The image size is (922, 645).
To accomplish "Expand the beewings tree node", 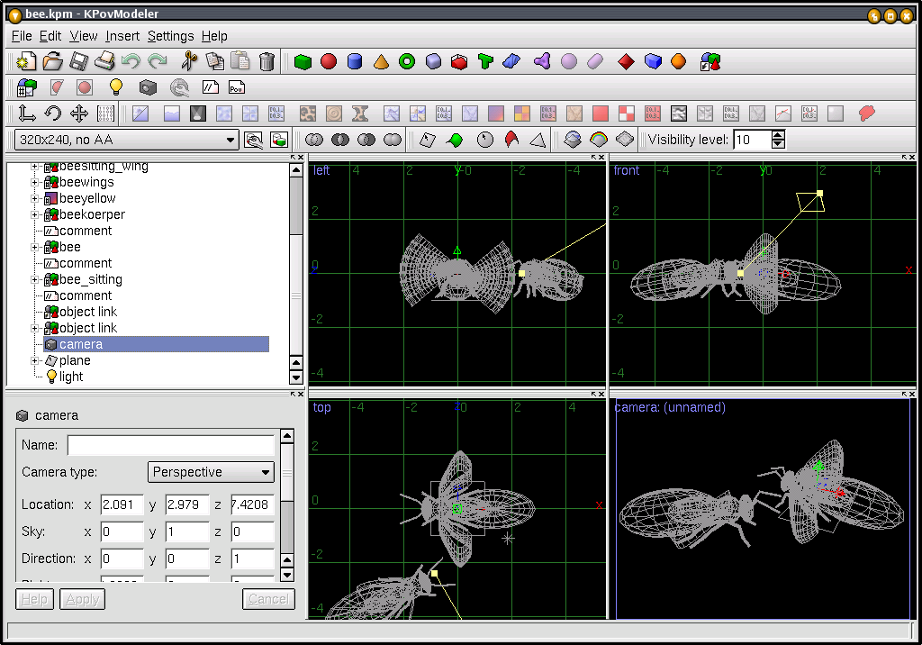I will (x=36, y=182).
